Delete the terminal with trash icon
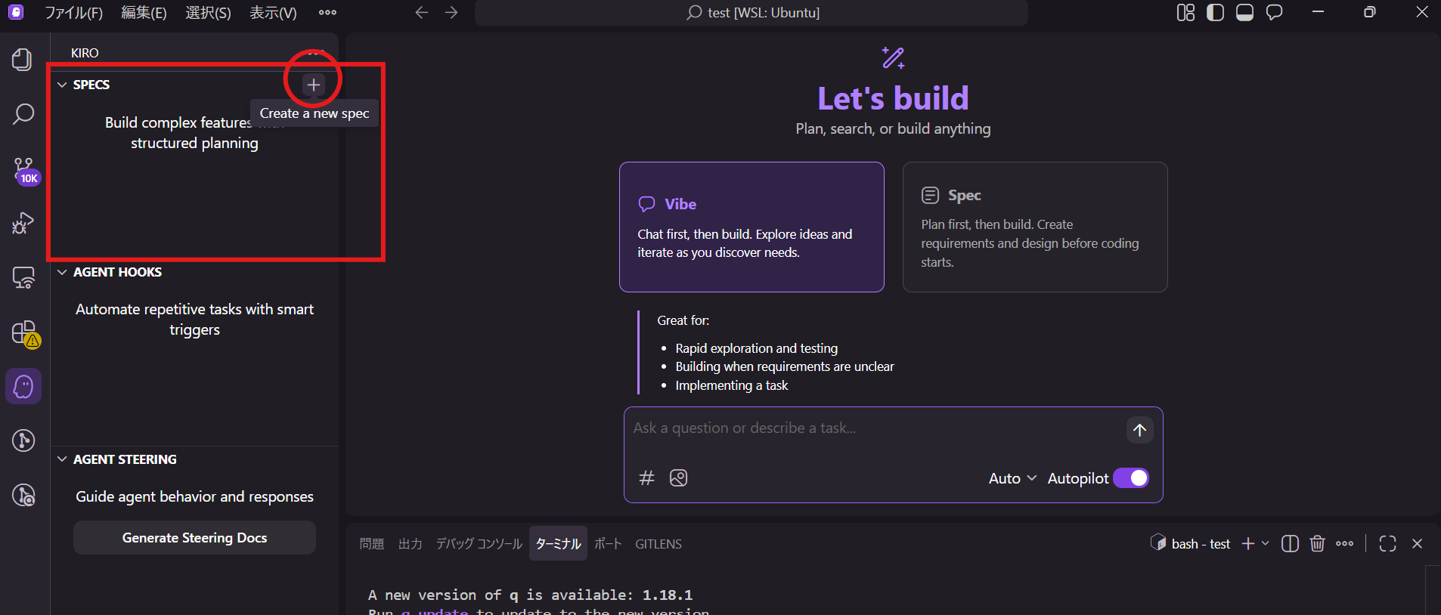 [1317, 544]
